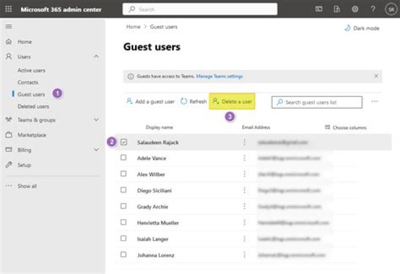Open Diego Siciliani user name

tap(154, 190)
